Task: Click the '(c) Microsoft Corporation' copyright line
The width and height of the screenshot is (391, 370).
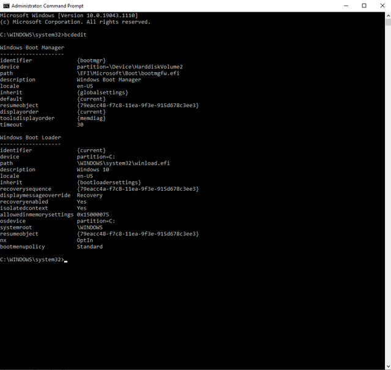Action: point(75,22)
